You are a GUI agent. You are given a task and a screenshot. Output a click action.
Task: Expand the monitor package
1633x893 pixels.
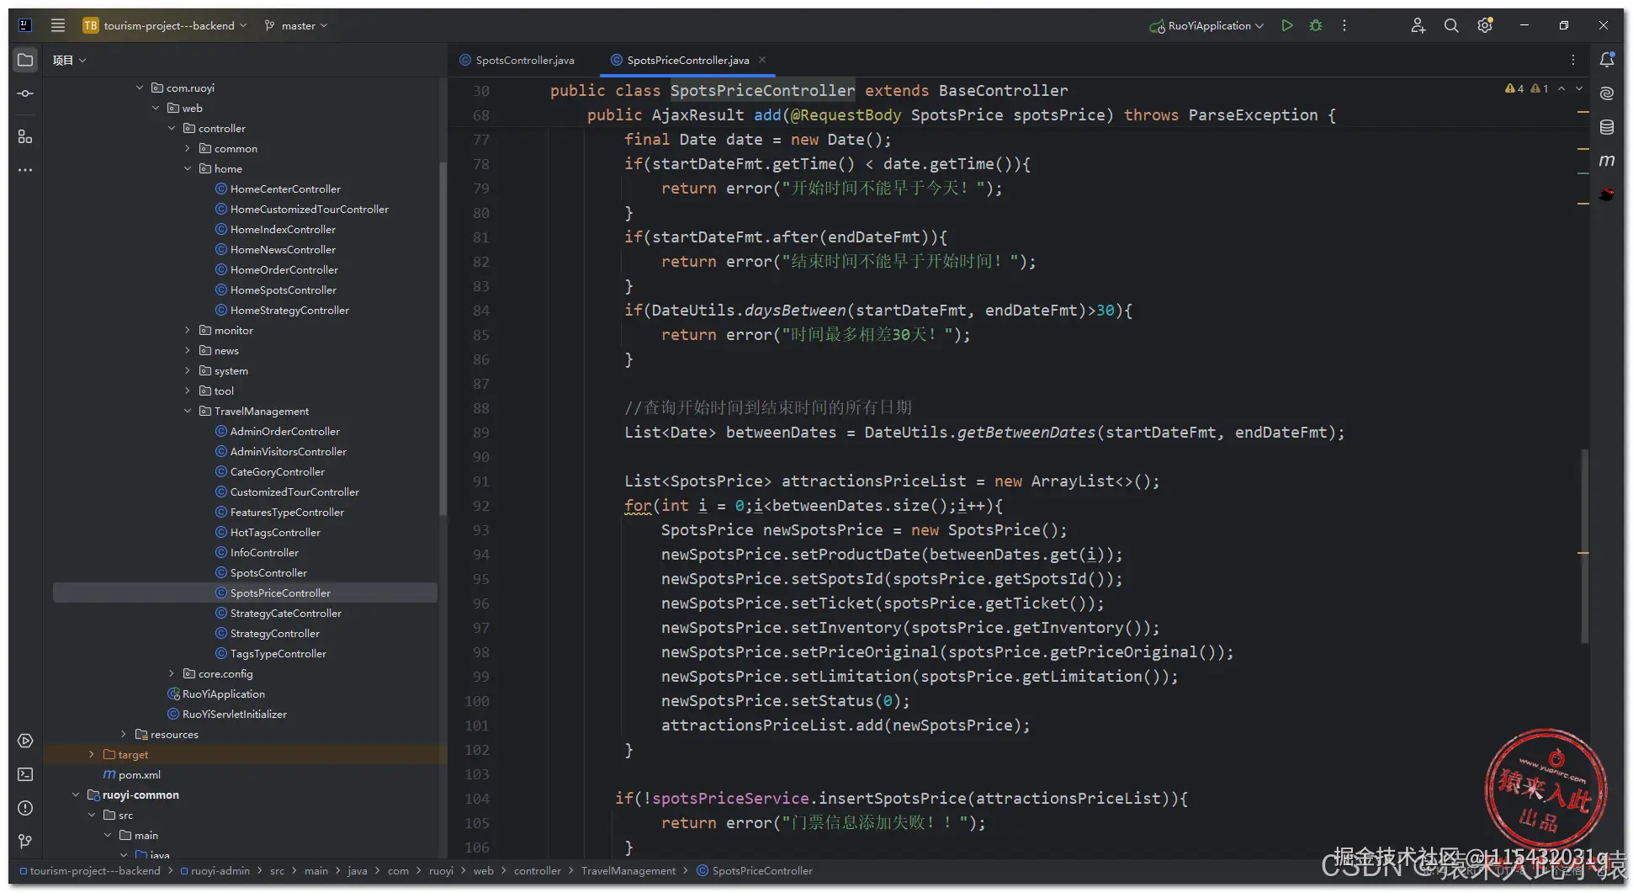(x=188, y=330)
